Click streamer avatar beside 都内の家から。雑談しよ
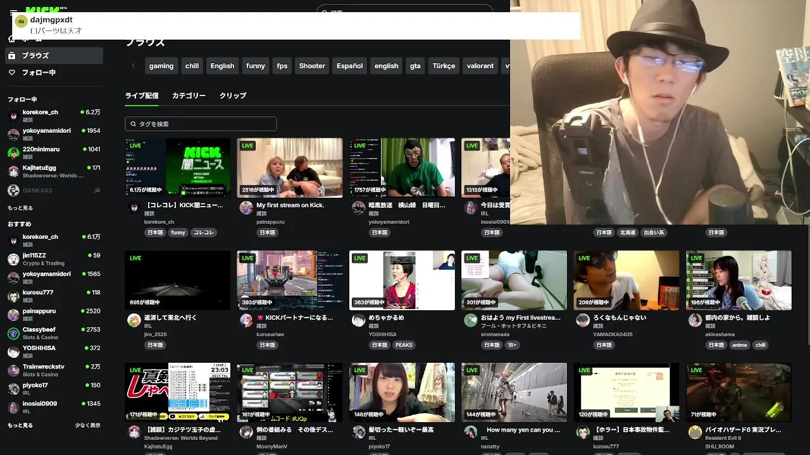This screenshot has width=810, height=455. click(x=695, y=320)
